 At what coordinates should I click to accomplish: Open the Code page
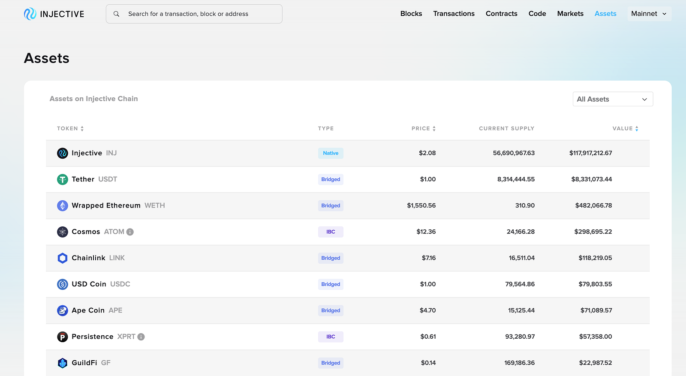point(537,14)
